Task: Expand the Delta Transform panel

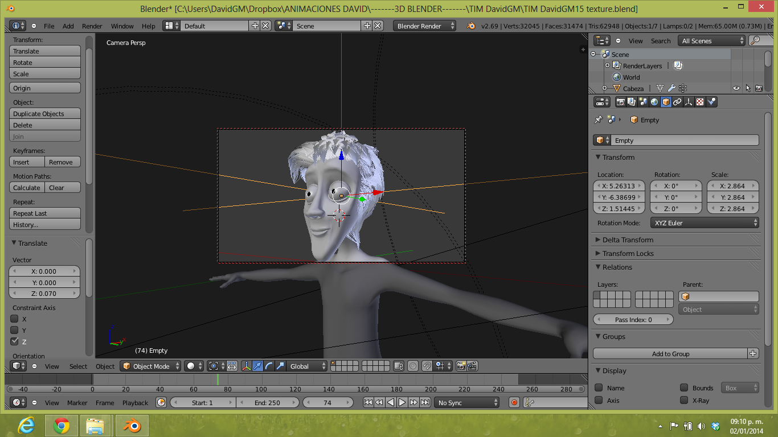Action: (x=628, y=240)
